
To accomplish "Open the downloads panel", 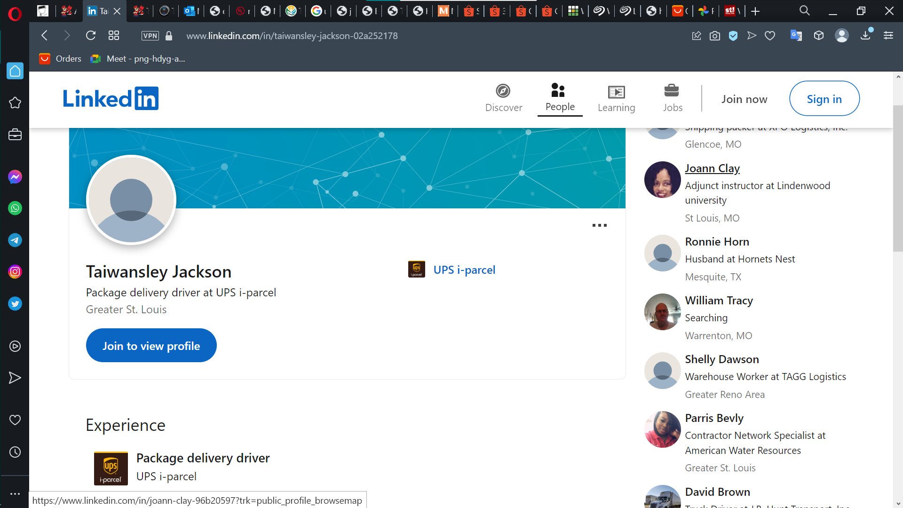I will click(x=865, y=35).
